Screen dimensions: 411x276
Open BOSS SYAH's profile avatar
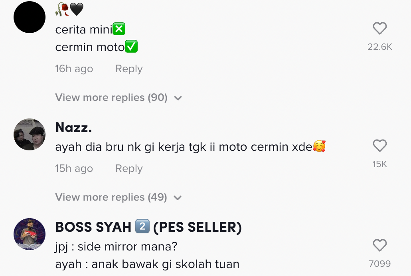coord(30,234)
